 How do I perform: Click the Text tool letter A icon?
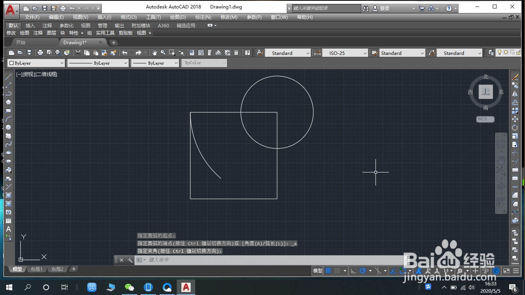(x=8, y=229)
